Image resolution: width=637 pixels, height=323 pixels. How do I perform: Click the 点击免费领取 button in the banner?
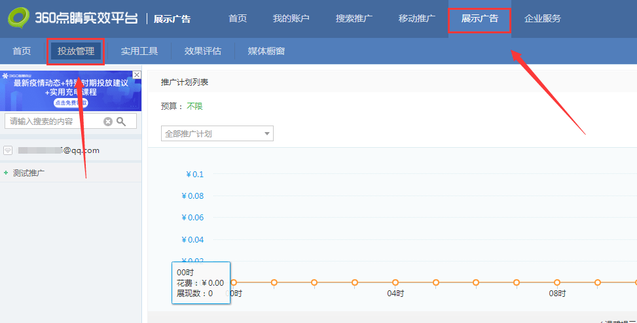(x=71, y=103)
